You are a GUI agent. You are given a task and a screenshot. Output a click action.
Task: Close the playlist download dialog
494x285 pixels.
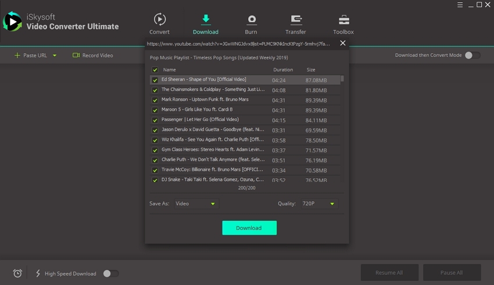point(342,43)
